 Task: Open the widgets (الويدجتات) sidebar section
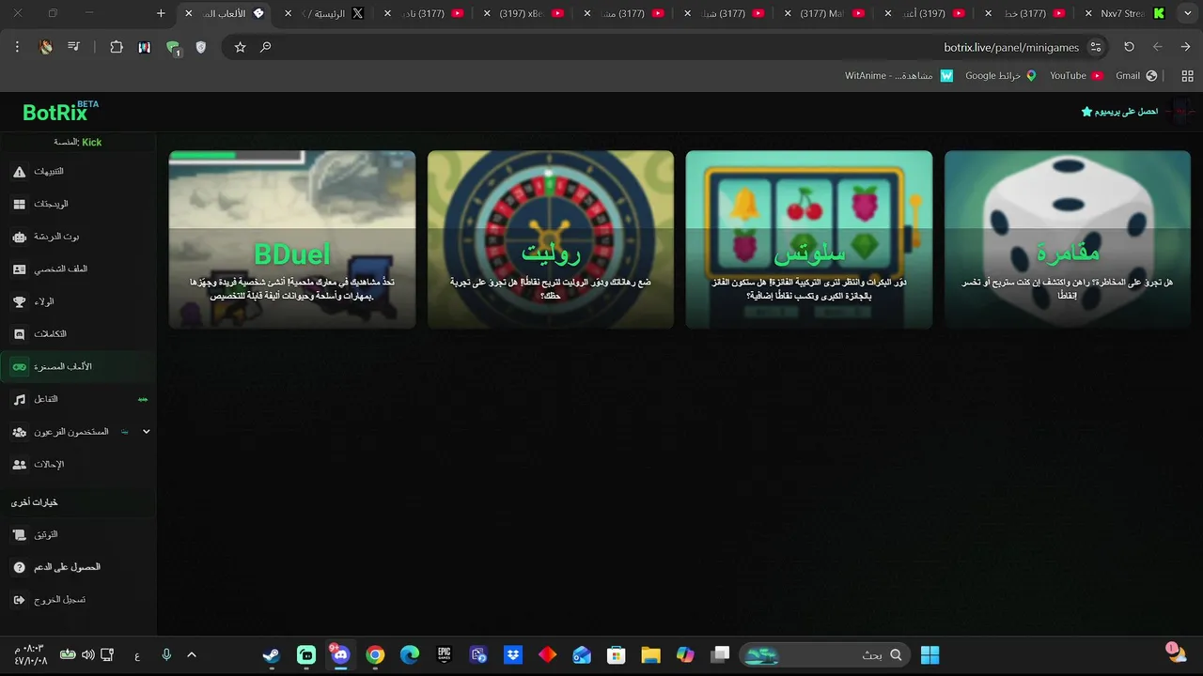point(78,204)
